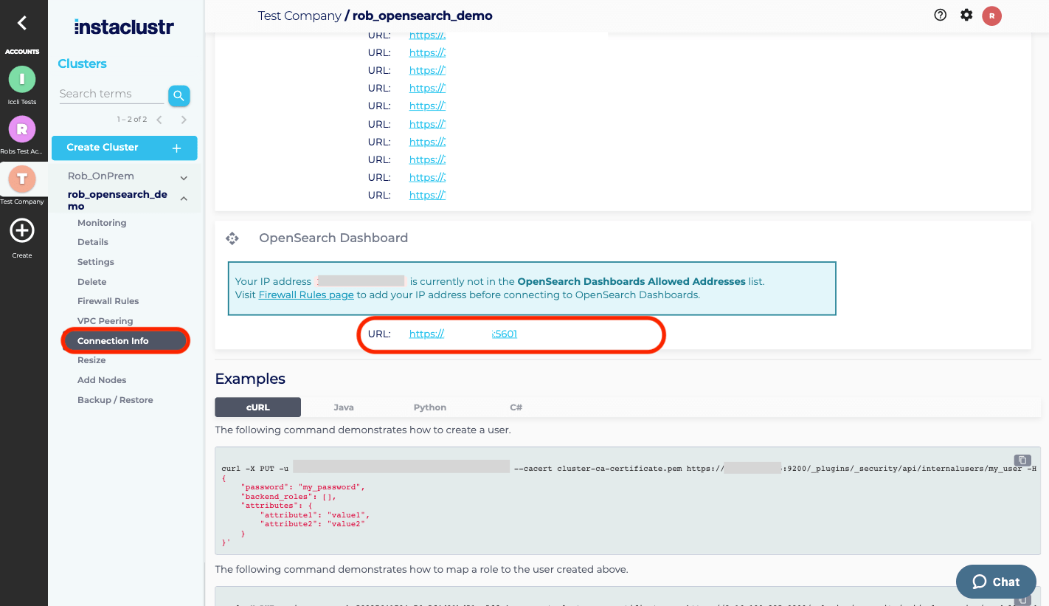Select the Iccli Tests account avatar
Image resolution: width=1049 pixels, height=606 pixels.
click(23, 79)
